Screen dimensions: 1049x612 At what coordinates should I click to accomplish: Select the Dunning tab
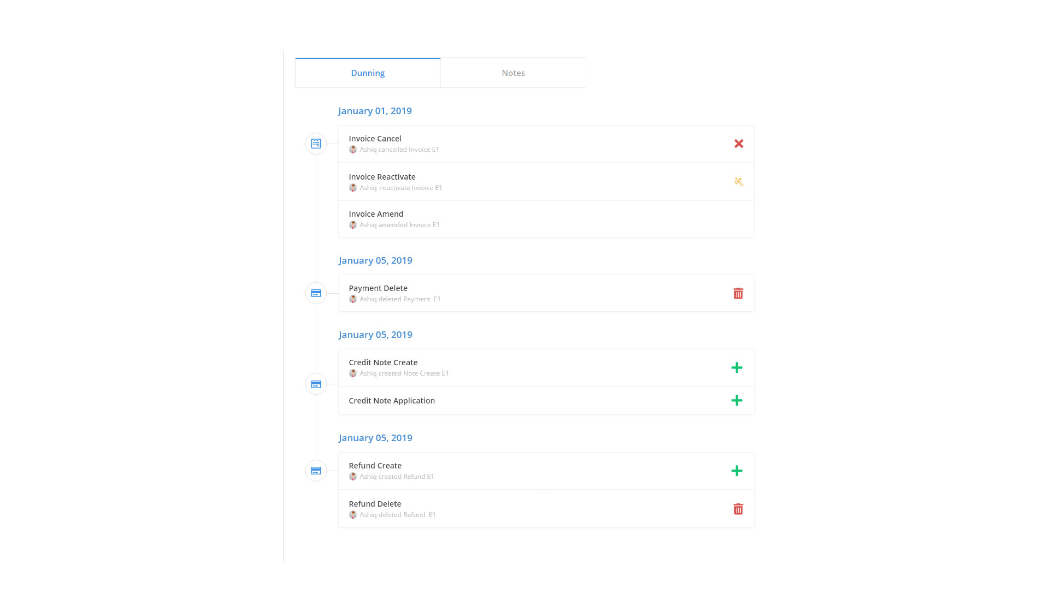368,73
